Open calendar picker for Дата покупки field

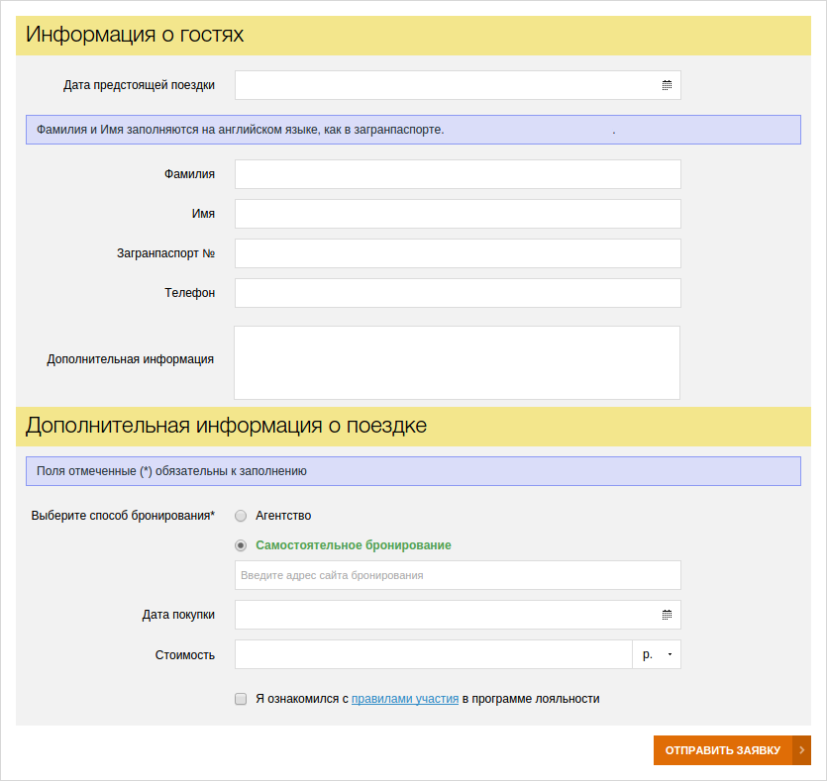[x=667, y=615]
